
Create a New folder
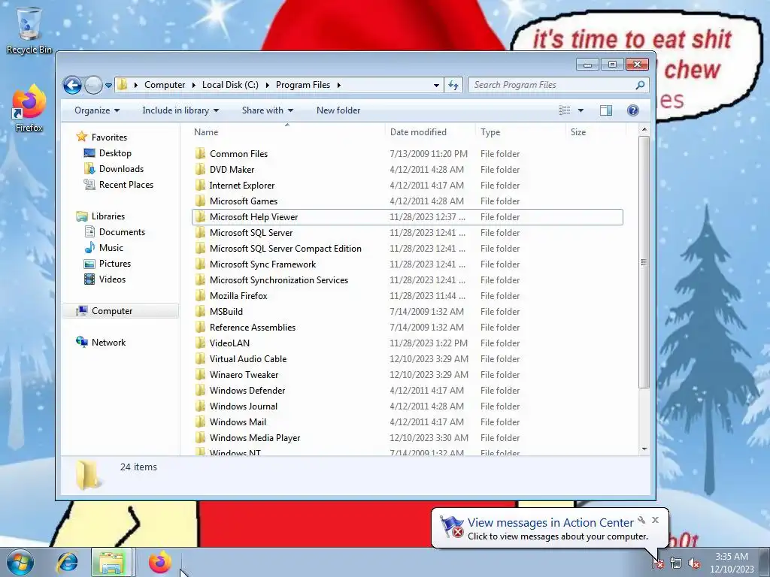pos(338,110)
